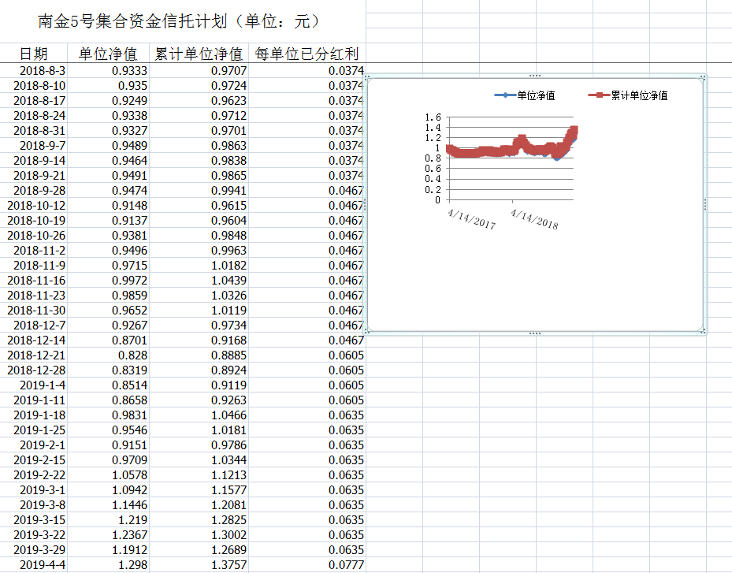Grab the chart's top-center sizing handle
The height and width of the screenshot is (573, 732).
[x=535, y=76]
